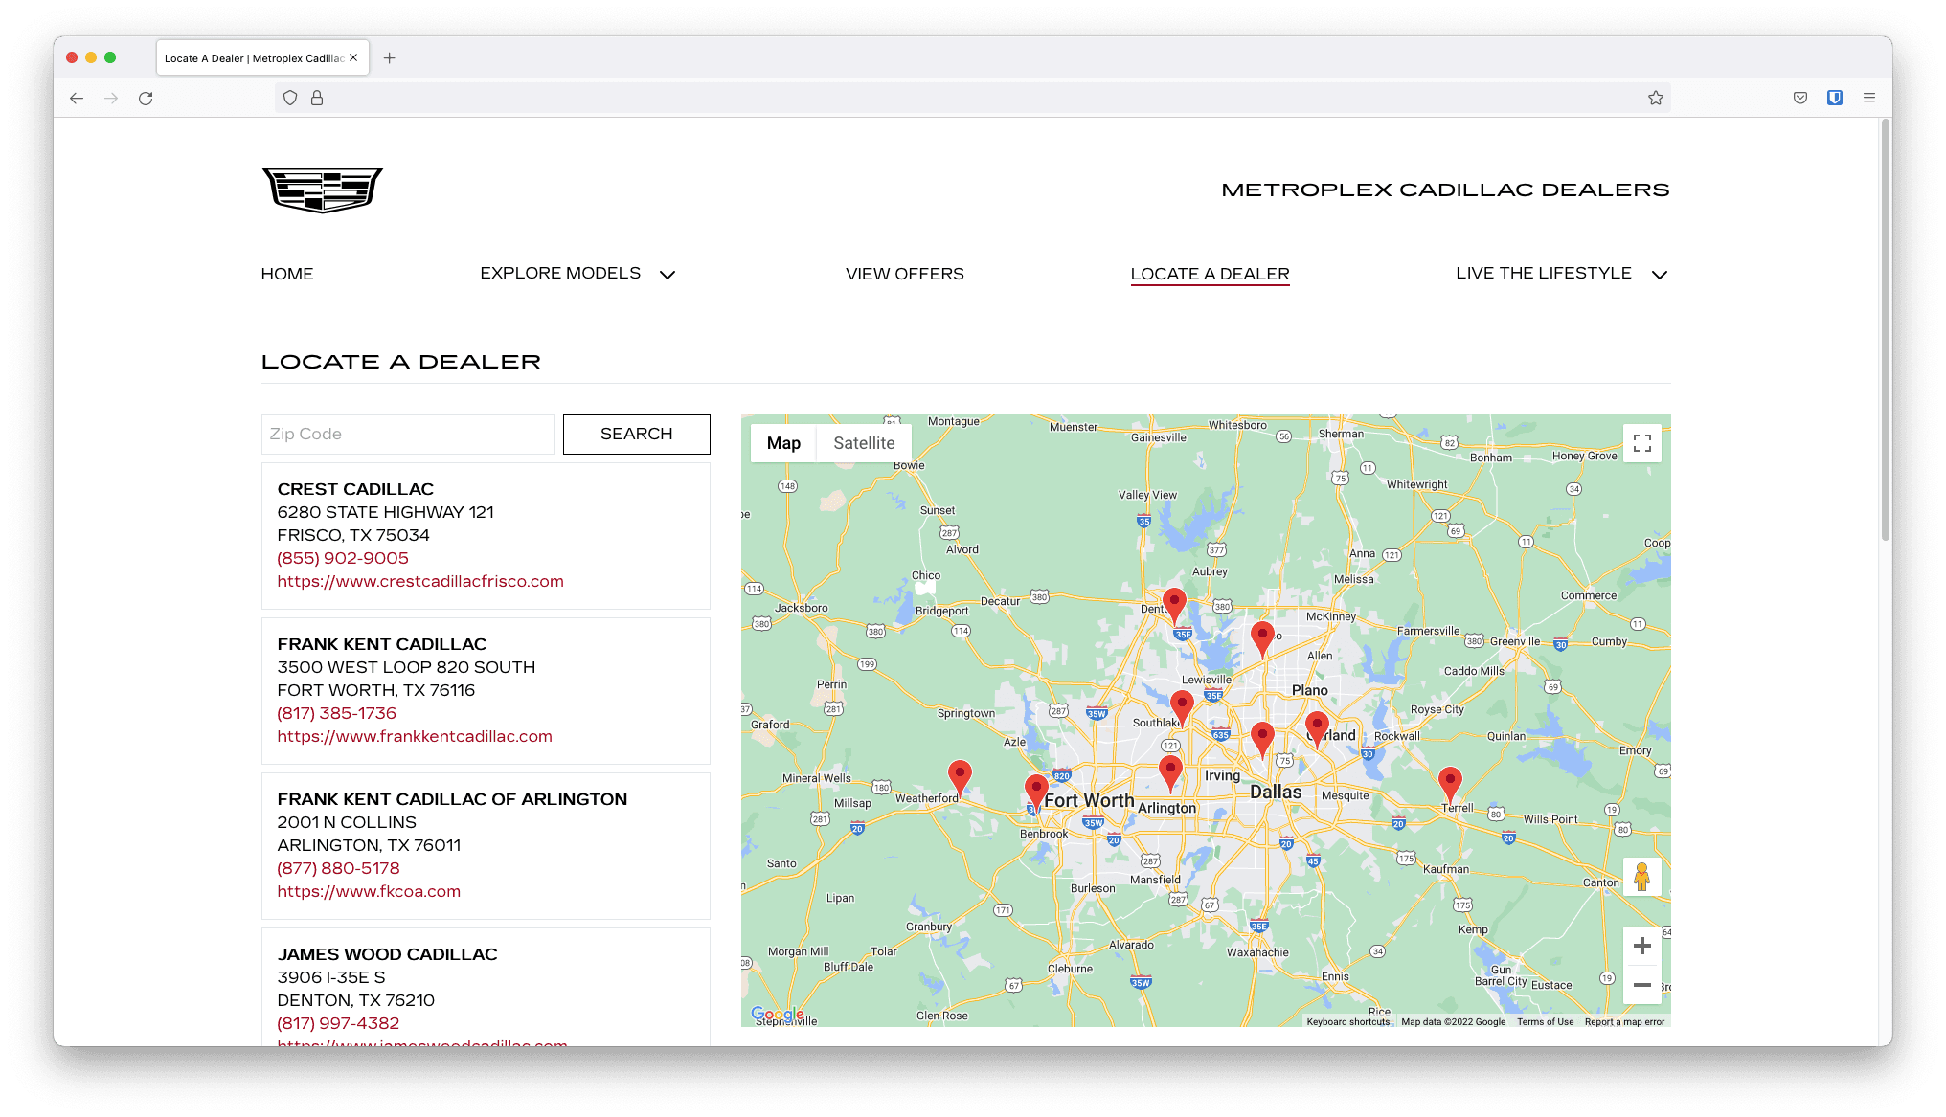This screenshot has height=1117, width=1946.
Task: Click the map pin south of McKinney
Action: pos(1263,639)
